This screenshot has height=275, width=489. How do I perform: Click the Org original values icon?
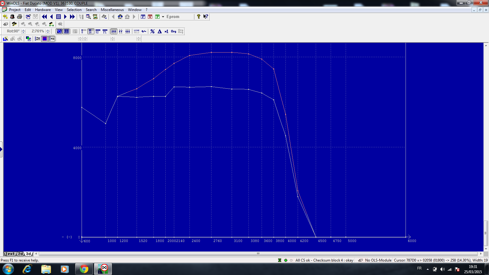pyautogui.click(x=174, y=31)
